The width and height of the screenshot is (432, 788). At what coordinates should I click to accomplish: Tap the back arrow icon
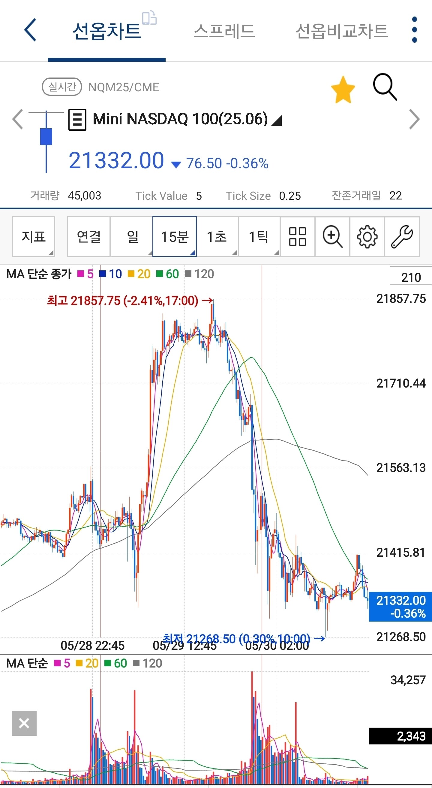[30, 30]
